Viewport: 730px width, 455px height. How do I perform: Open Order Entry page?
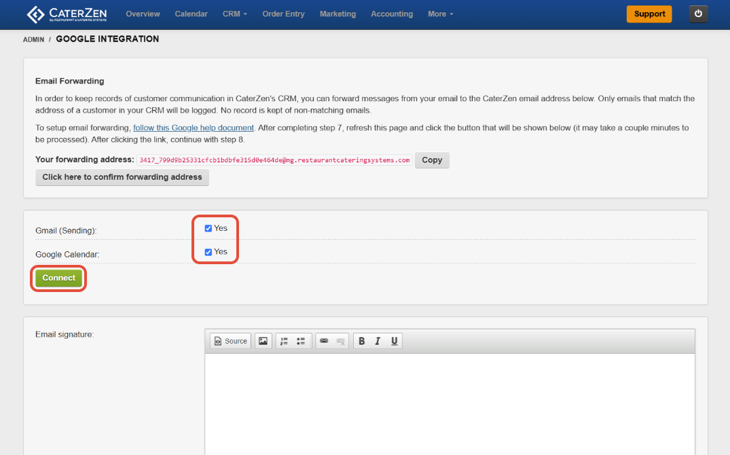click(x=284, y=14)
